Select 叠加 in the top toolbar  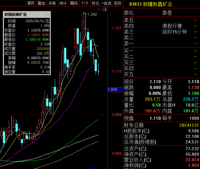41,3
